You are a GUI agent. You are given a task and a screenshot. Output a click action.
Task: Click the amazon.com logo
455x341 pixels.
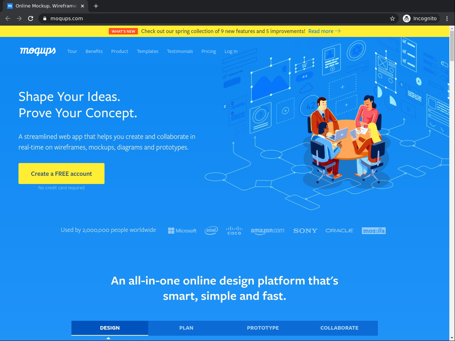pos(268,231)
